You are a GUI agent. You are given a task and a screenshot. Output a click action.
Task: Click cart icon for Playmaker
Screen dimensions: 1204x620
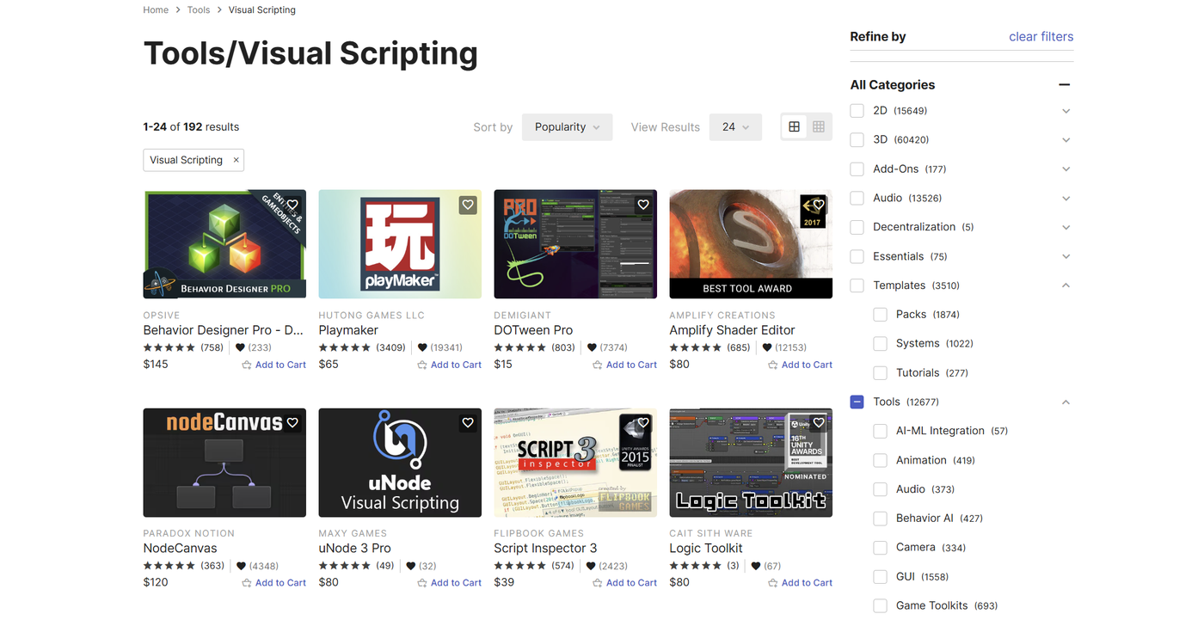[422, 365]
